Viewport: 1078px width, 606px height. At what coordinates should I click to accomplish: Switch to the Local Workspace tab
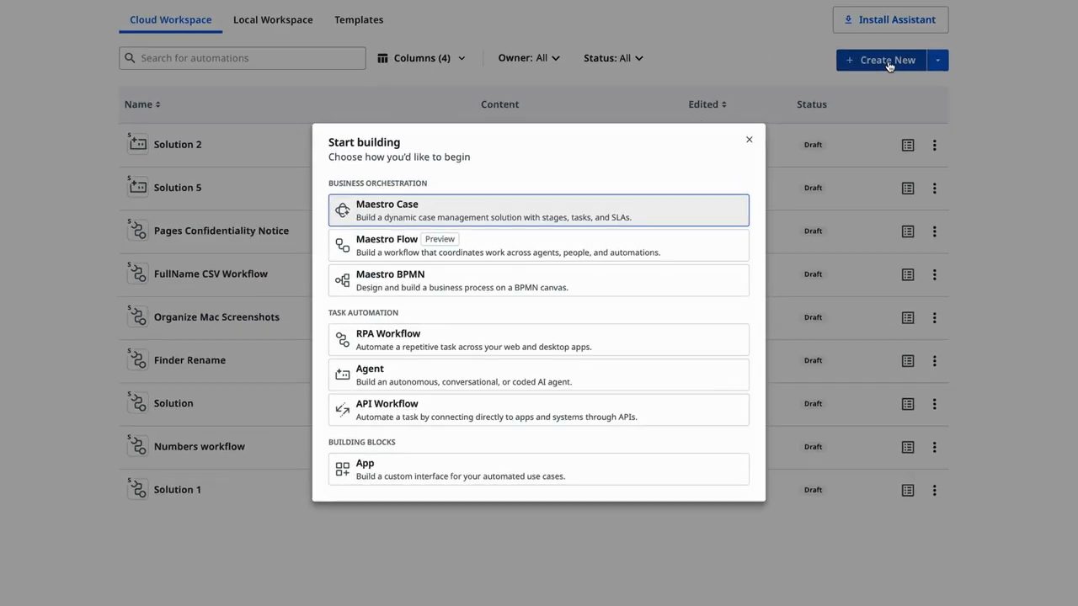[273, 19]
